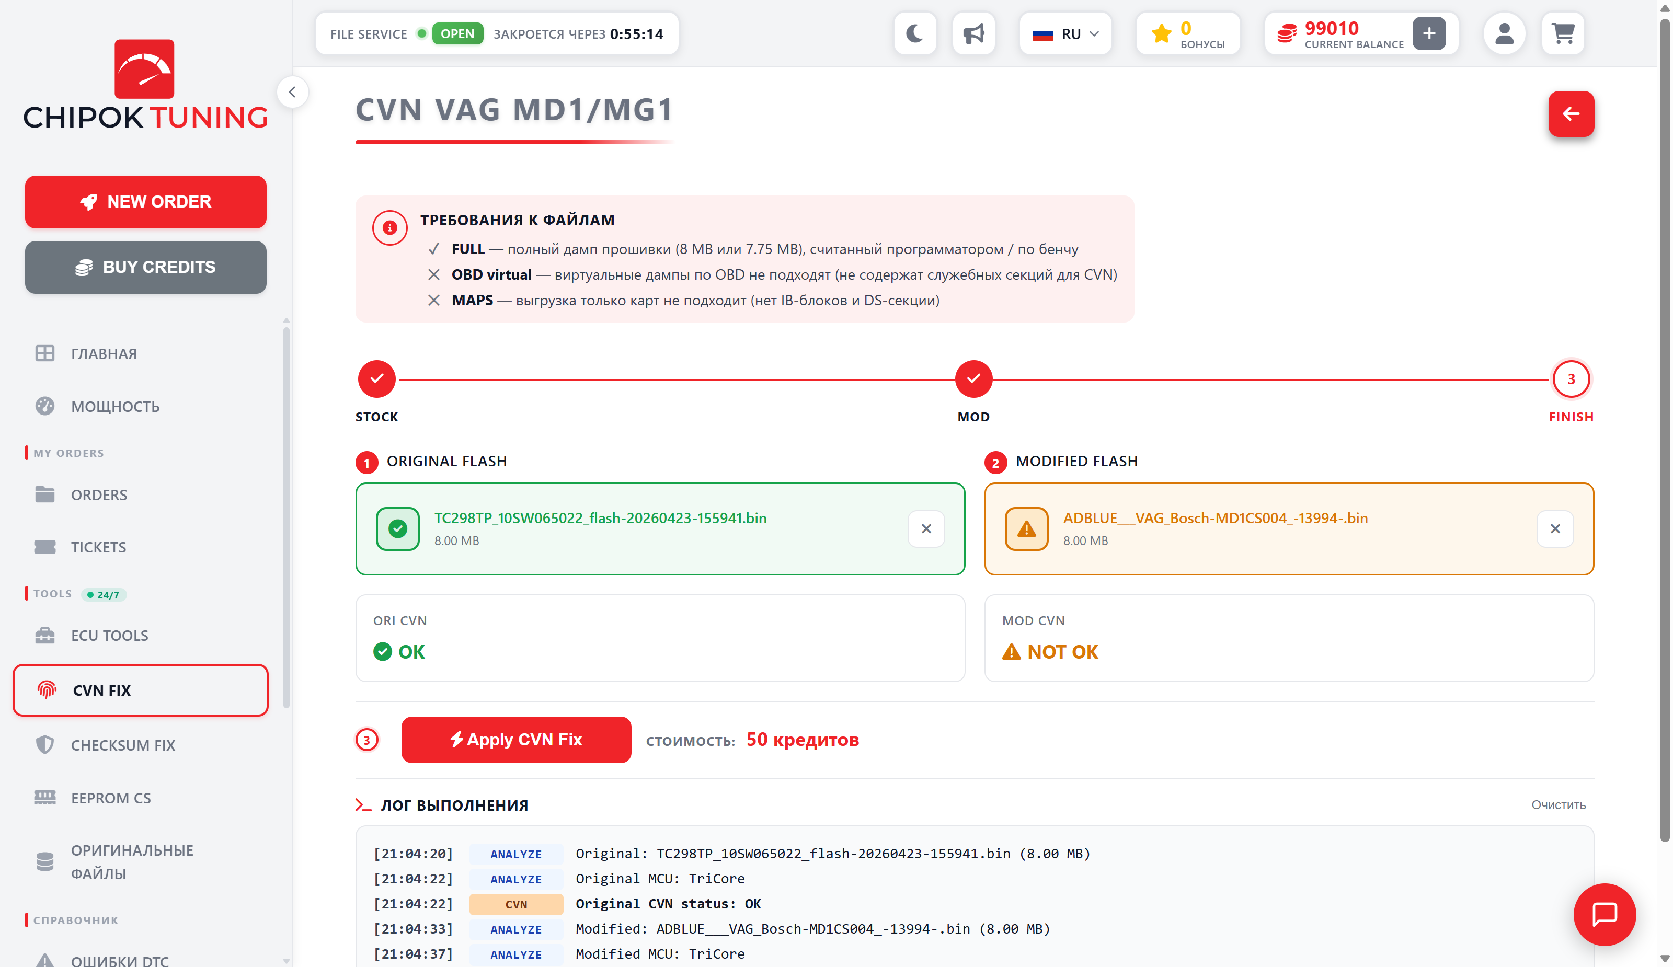Click log line Modified MCU: TriCore
Image resolution: width=1673 pixels, height=967 pixels.
[x=660, y=954]
